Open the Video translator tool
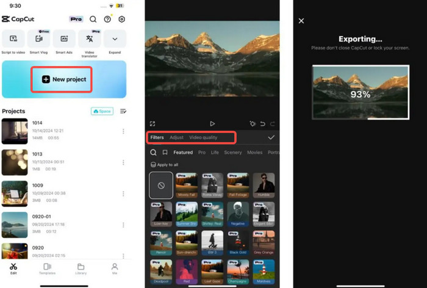The width and height of the screenshot is (427, 288). [90, 39]
